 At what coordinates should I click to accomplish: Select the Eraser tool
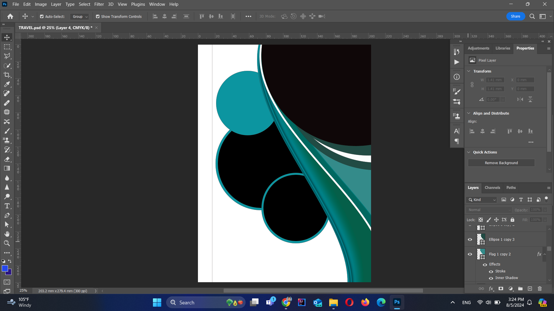7,159
